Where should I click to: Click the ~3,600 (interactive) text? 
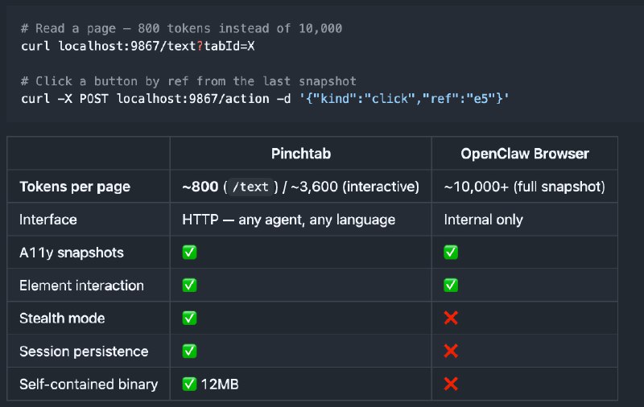click(x=355, y=187)
